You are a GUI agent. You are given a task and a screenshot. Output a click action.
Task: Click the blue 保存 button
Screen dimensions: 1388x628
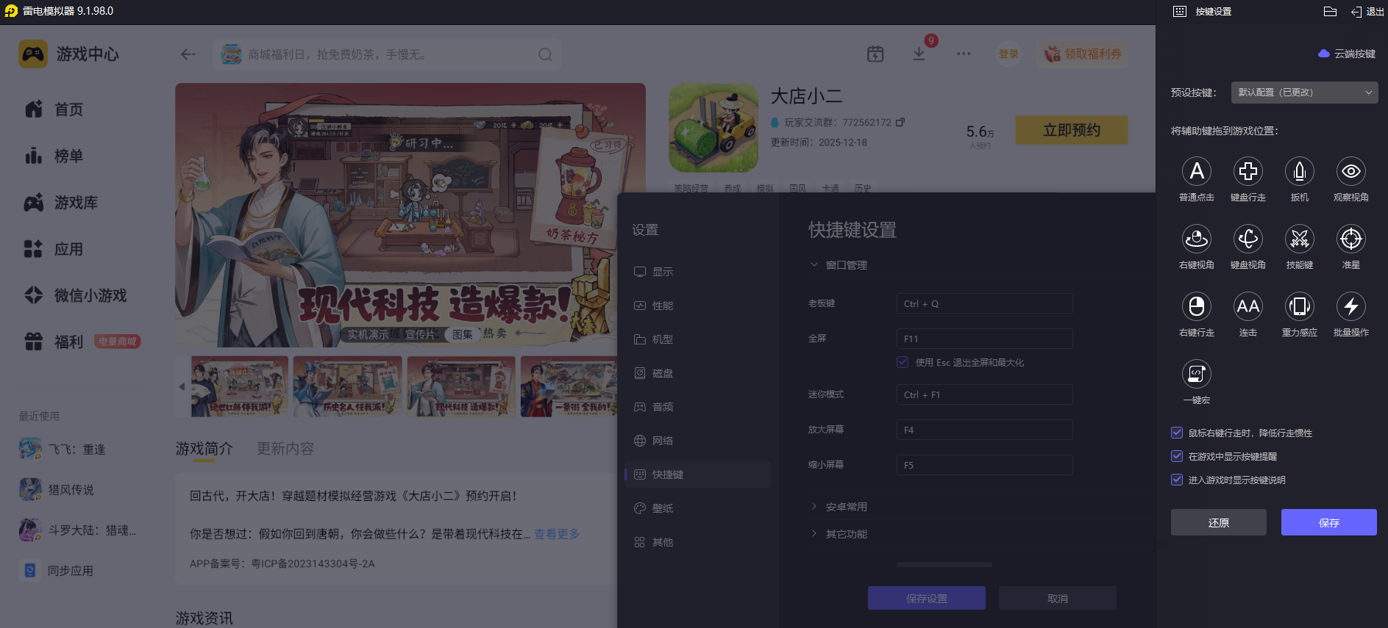tap(1328, 522)
